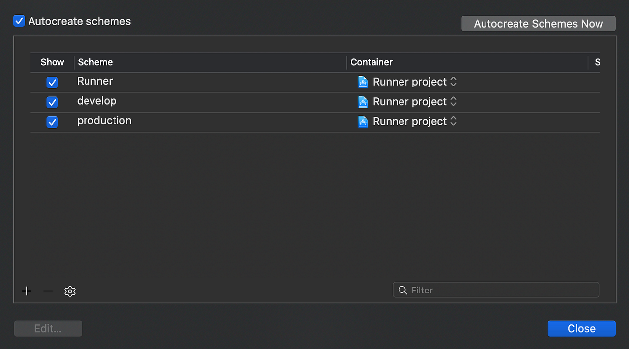This screenshot has height=349, width=629.
Task: Click the magnifier icon in Filter field
Action: pos(402,290)
